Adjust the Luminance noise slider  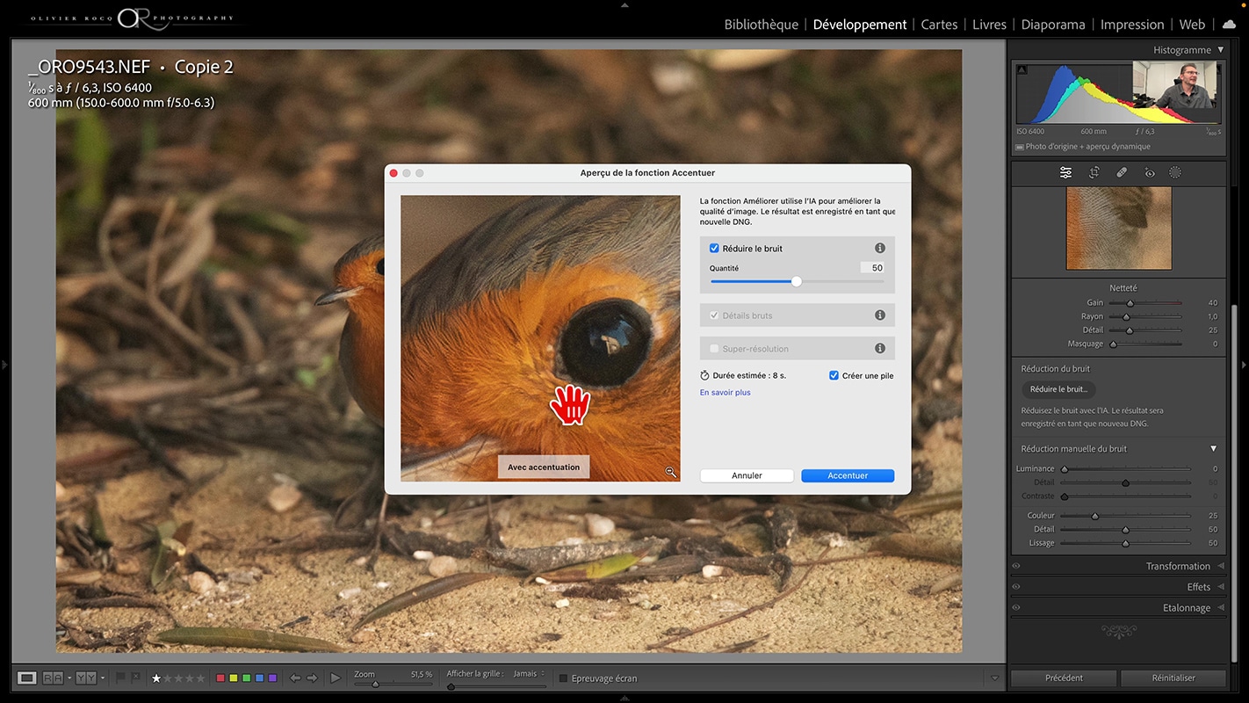click(x=1065, y=469)
